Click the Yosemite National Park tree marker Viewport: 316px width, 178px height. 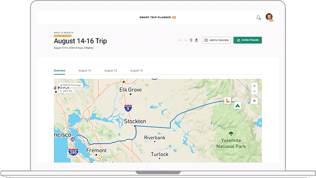[231, 133]
